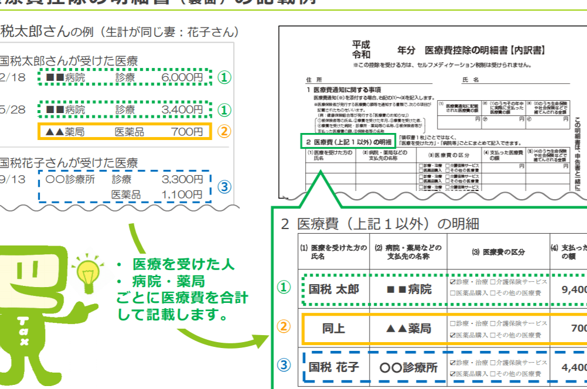Image resolution: width=587 pixels, height=389 pixels.
Task: Click the 国税 太郎 name cell
Action: coord(334,289)
